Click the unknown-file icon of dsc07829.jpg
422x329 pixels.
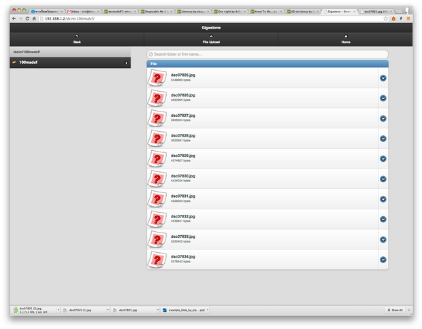click(157, 158)
